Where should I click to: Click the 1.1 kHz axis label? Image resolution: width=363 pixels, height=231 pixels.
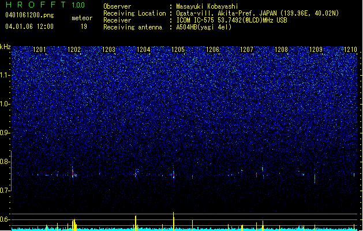tap(5, 75)
